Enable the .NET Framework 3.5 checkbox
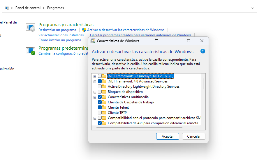This screenshot has height=160, width=257. (x=100, y=76)
